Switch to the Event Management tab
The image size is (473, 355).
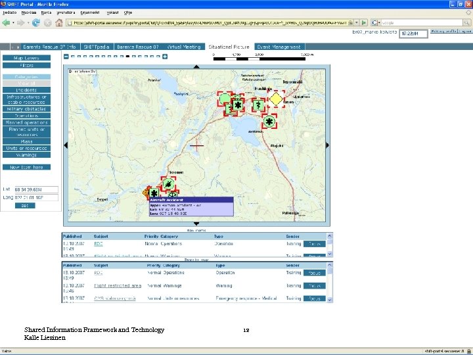click(279, 47)
